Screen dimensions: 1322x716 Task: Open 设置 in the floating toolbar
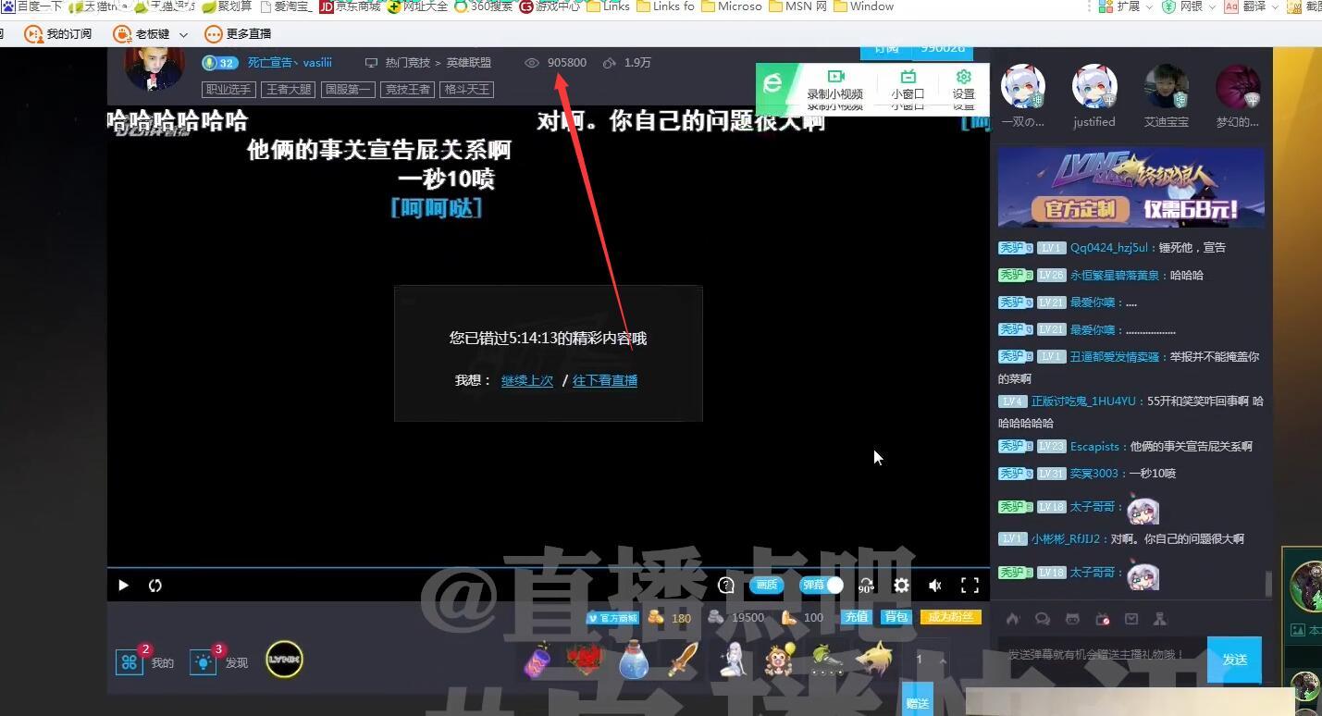(964, 84)
